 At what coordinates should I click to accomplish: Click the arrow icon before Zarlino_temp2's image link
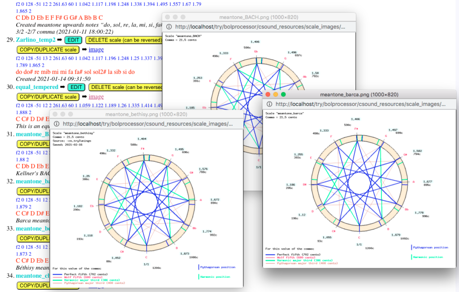84,49
